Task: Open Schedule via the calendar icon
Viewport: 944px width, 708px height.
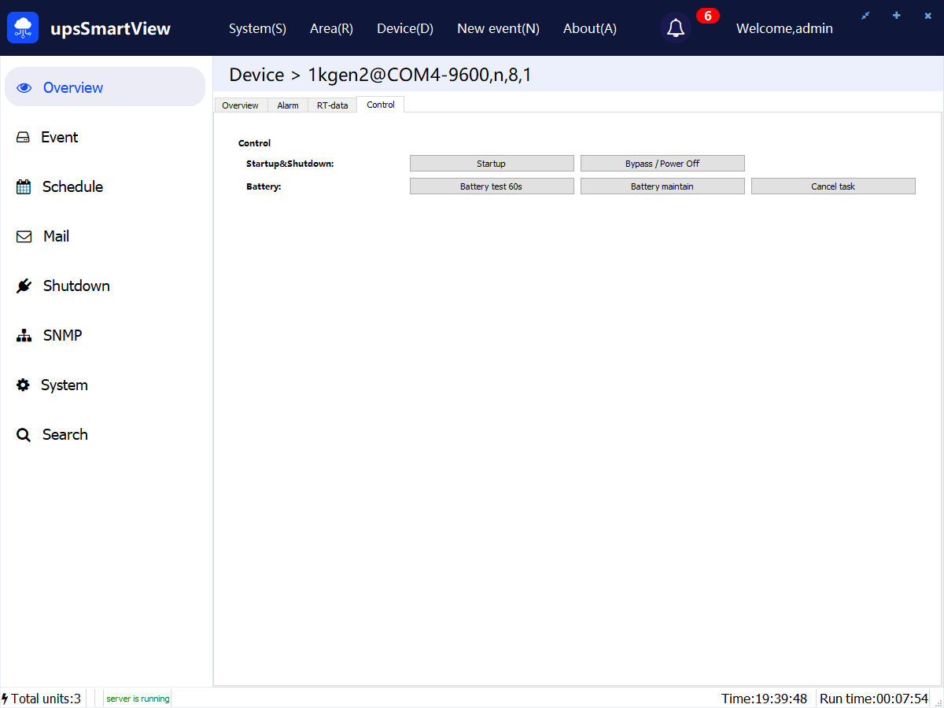Action: [24, 187]
